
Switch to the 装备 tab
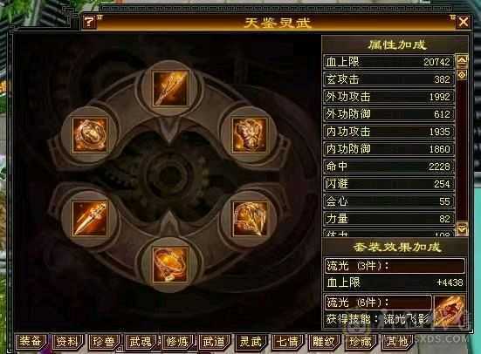coord(31,342)
